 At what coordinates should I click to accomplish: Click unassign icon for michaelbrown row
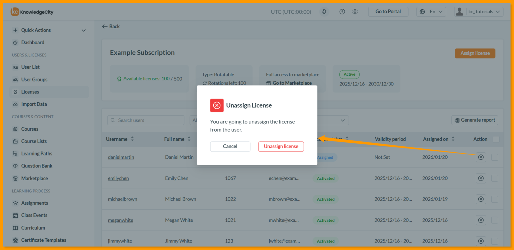click(481, 199)
